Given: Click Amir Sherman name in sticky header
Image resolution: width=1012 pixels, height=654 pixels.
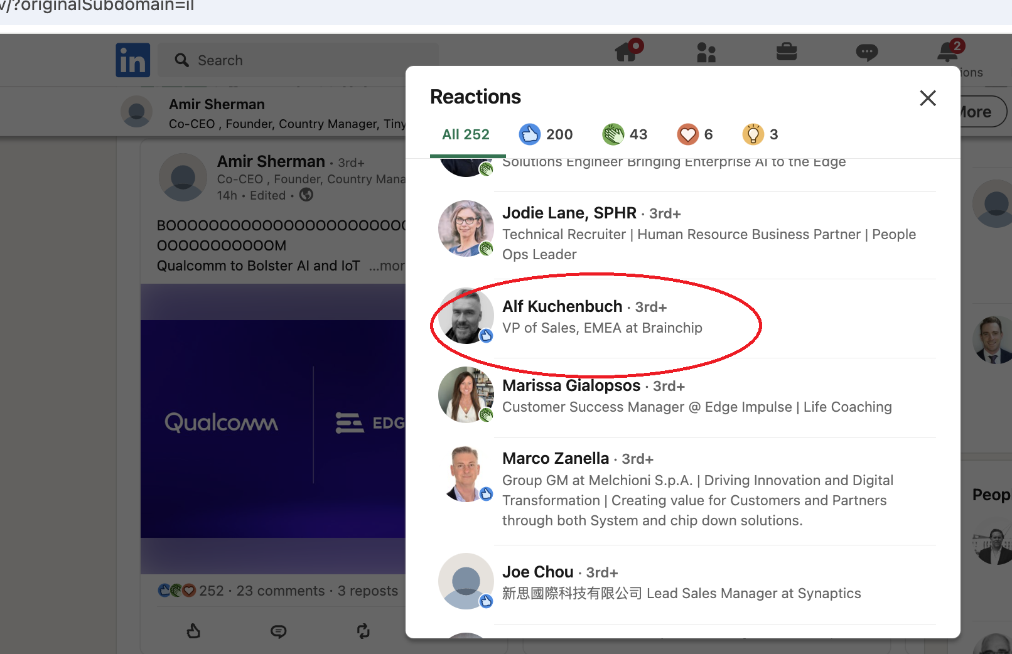Looking at the screenshot, I should (x=217, y=104).
